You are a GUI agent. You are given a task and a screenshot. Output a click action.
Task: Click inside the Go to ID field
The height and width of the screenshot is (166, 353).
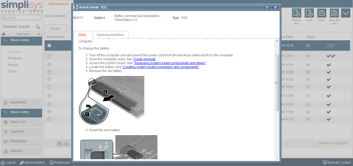21,18
